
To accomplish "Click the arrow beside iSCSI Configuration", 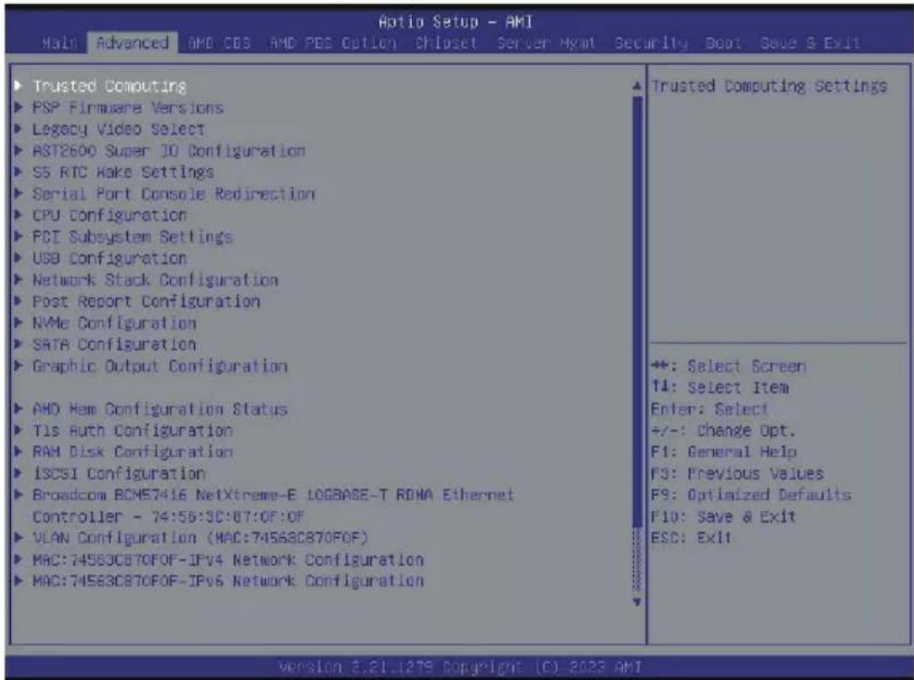I will coord(18,473).
